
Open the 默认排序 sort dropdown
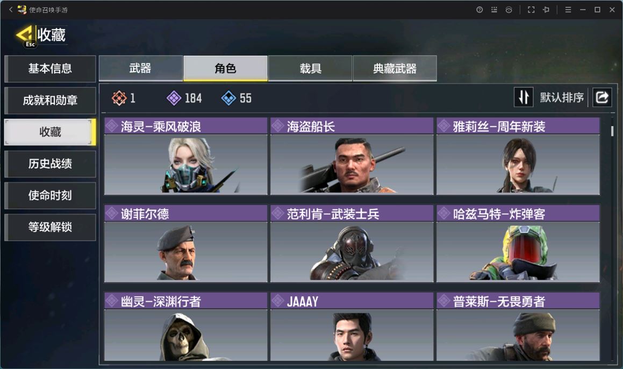562,97
